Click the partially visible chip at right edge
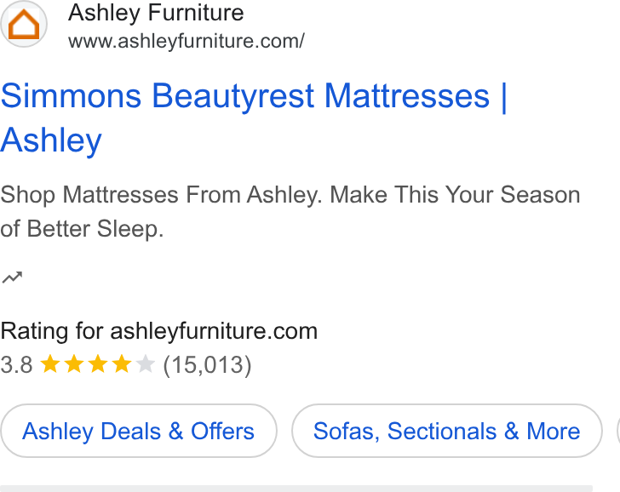 (x=618, y=431)
